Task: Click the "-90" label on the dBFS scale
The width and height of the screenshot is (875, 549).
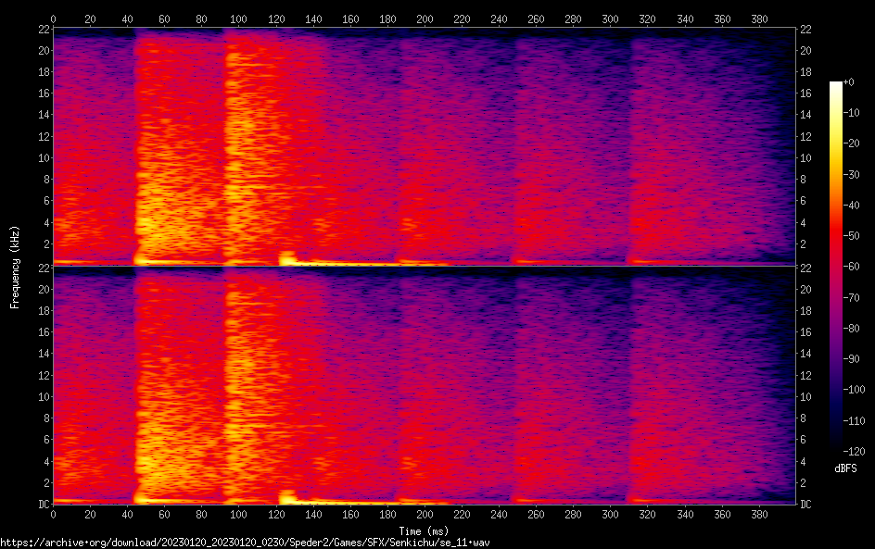Action: click(856, 359)
